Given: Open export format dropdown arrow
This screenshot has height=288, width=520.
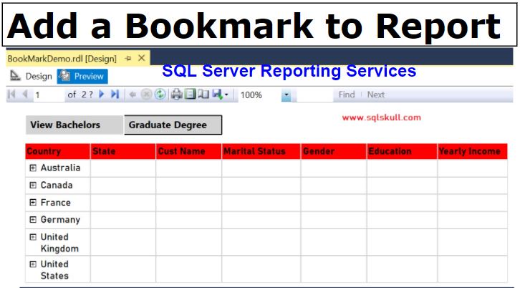Looking at the screenshot, I should 226,95.
